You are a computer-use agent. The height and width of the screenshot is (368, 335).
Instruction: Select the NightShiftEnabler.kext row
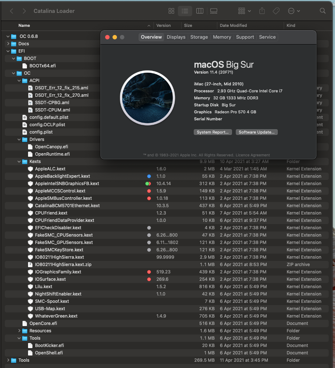point(166,294)
